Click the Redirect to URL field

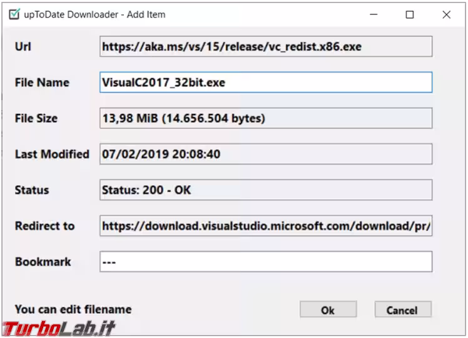tap(266, 225)
